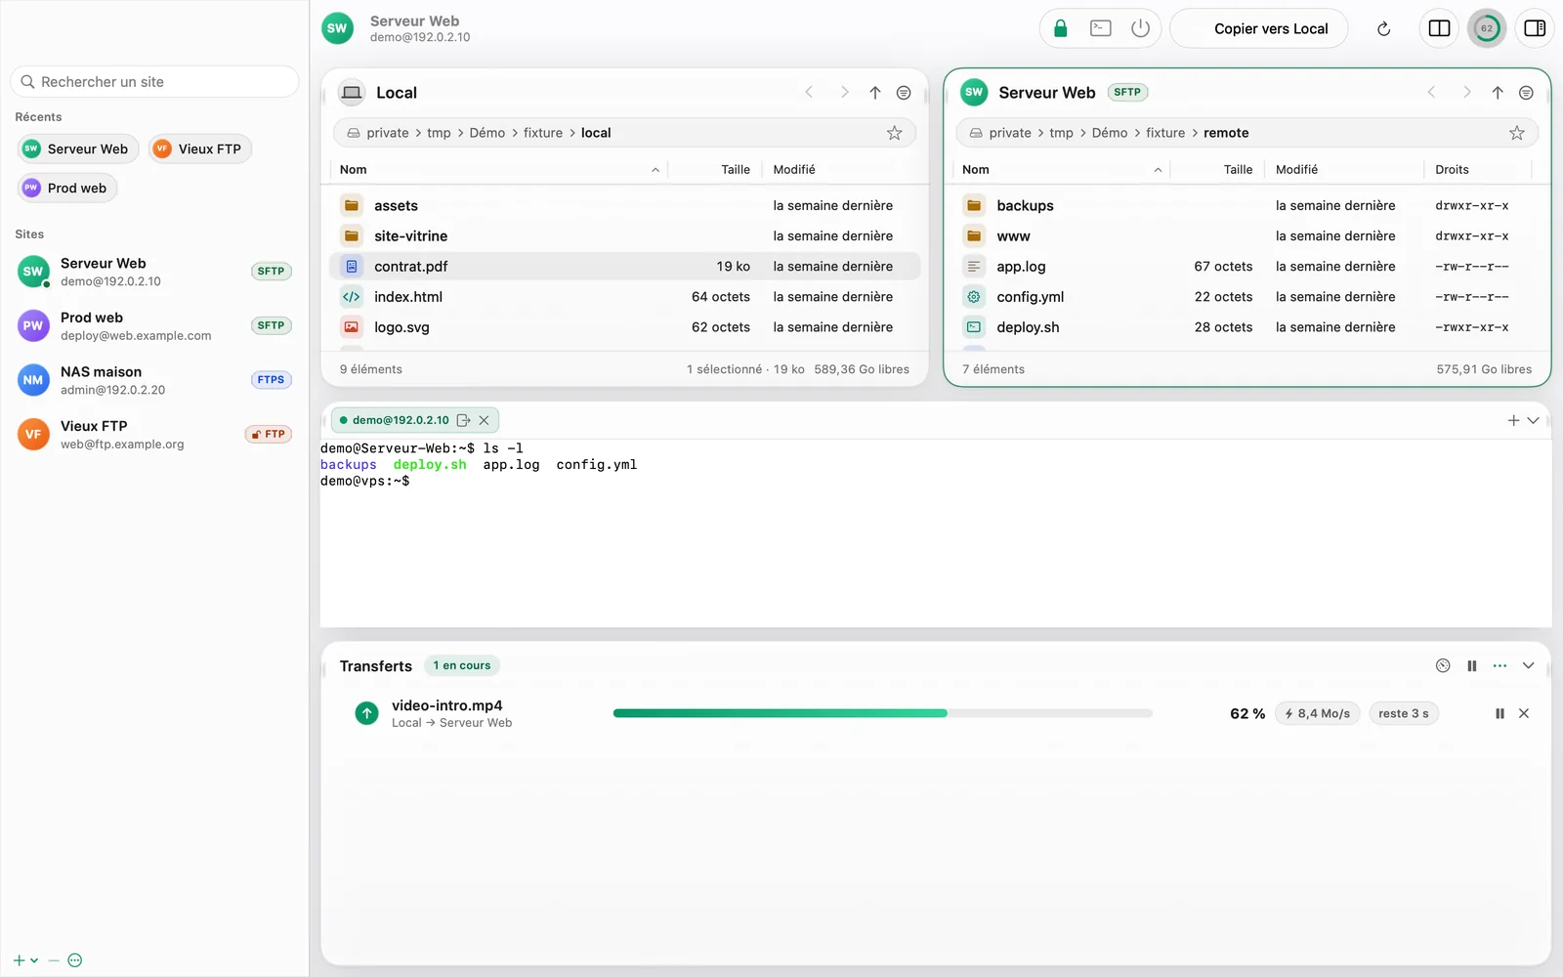Select Prod web in Sites list
The height and width of the screenshot is (977, 1563).
(154, 325)
